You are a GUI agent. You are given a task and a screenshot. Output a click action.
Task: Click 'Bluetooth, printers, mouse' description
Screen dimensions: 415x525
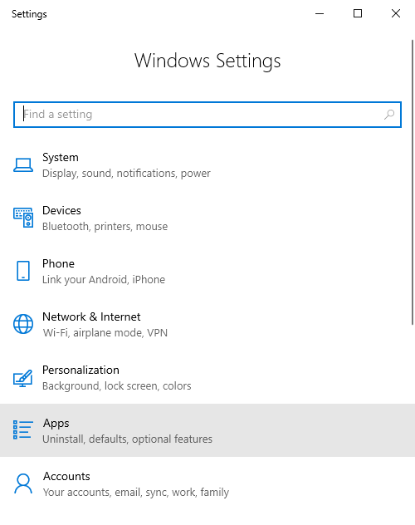click(105, 227)
